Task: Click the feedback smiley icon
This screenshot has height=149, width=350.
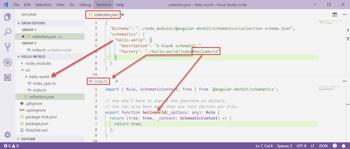Action: (335, 146)
